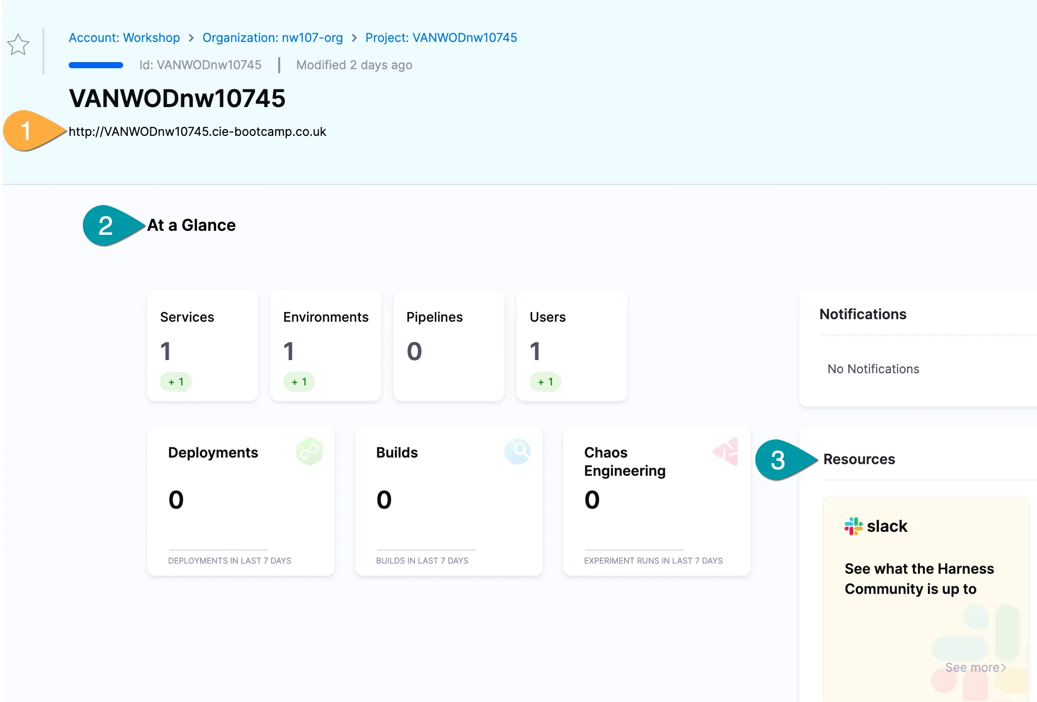The image size is (1037, 702).
Task: Click the project URL text
Action: [197, 132]
